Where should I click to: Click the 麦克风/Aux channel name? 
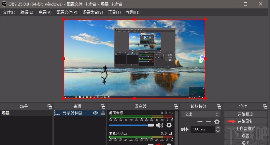(x=118, y=133)
